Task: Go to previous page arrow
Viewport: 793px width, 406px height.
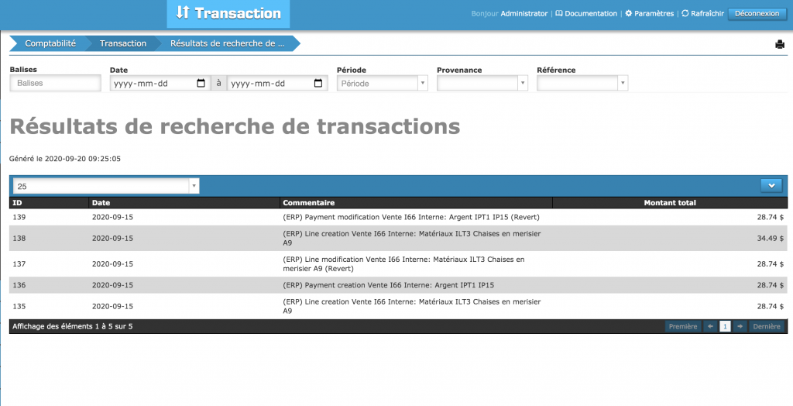Action: tap(710, 327)
